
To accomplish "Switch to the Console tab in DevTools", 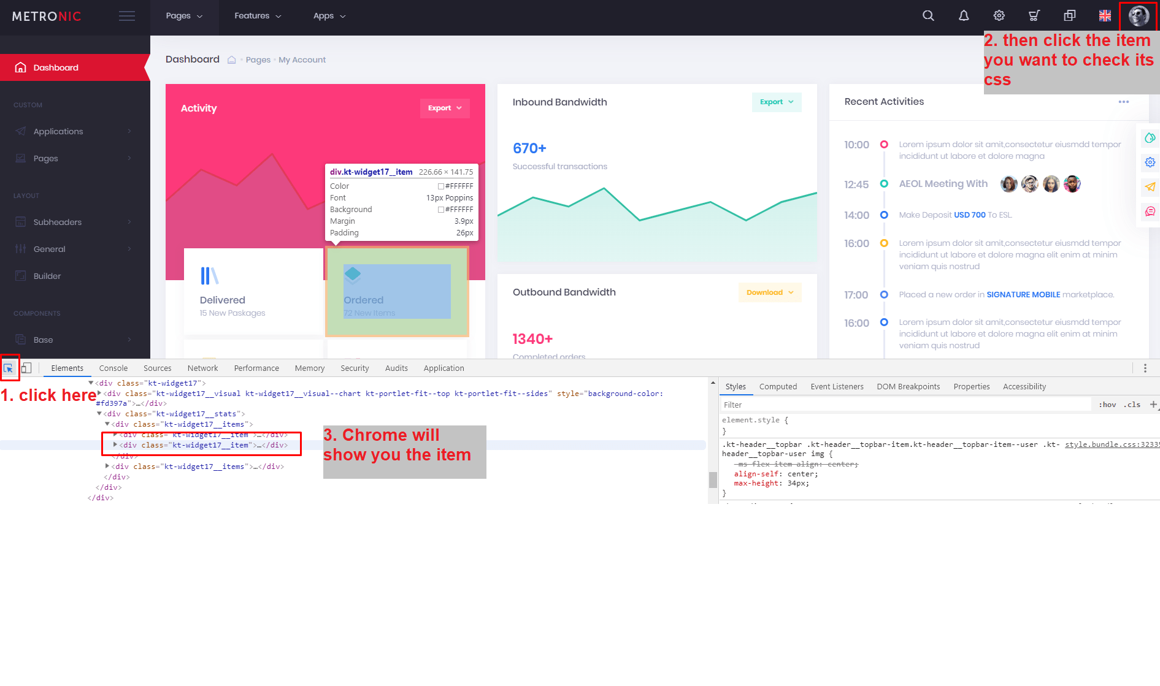I will coord(113,368).
